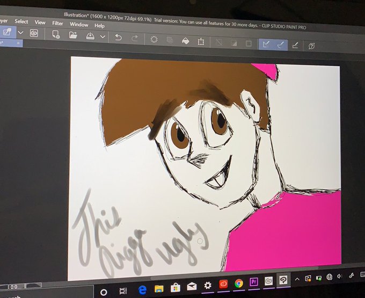The image size is (365, 298).
Task: Click the Clip Studio Paint taskbar icon
Action: (283, 280)
